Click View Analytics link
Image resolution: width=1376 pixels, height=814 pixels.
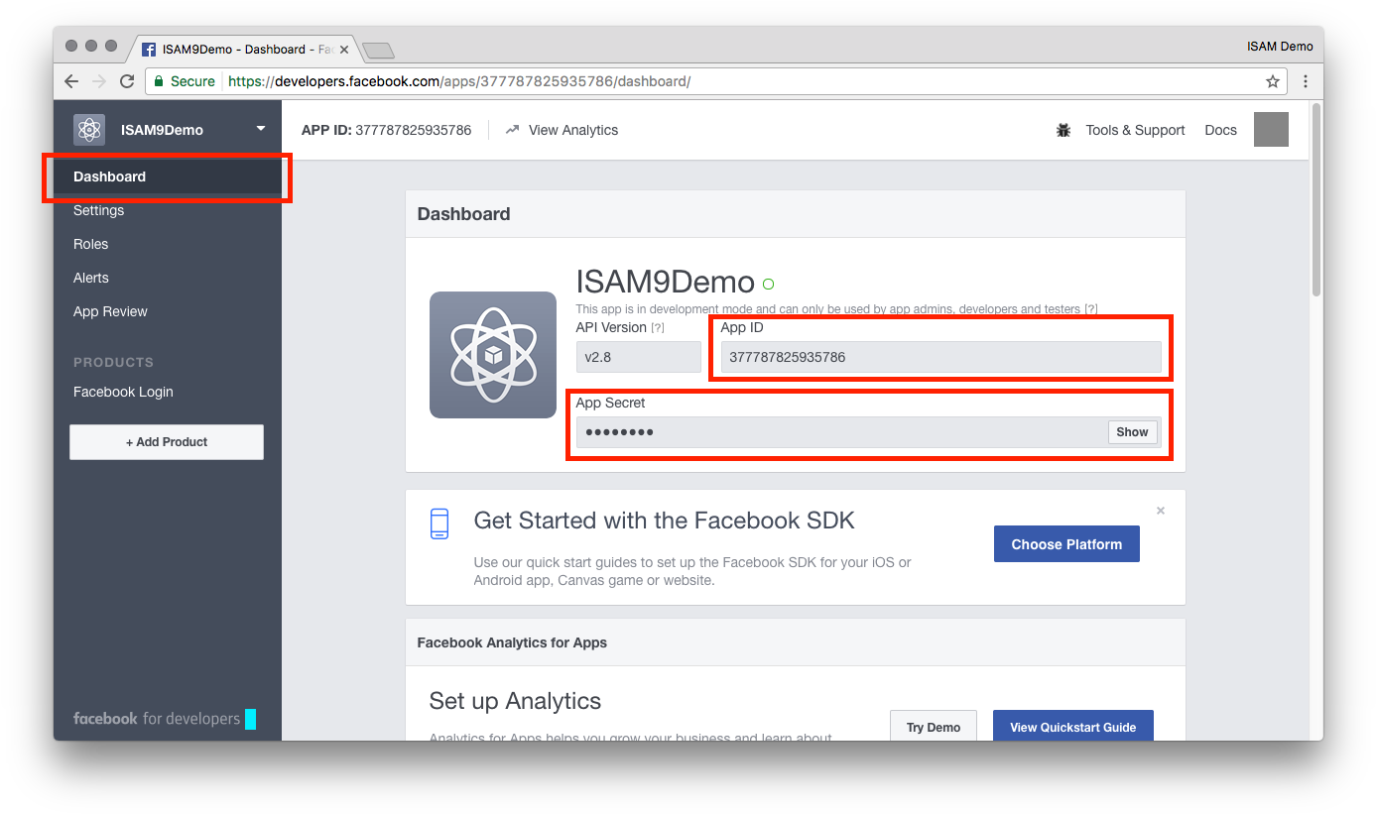[x=573, y=130]
